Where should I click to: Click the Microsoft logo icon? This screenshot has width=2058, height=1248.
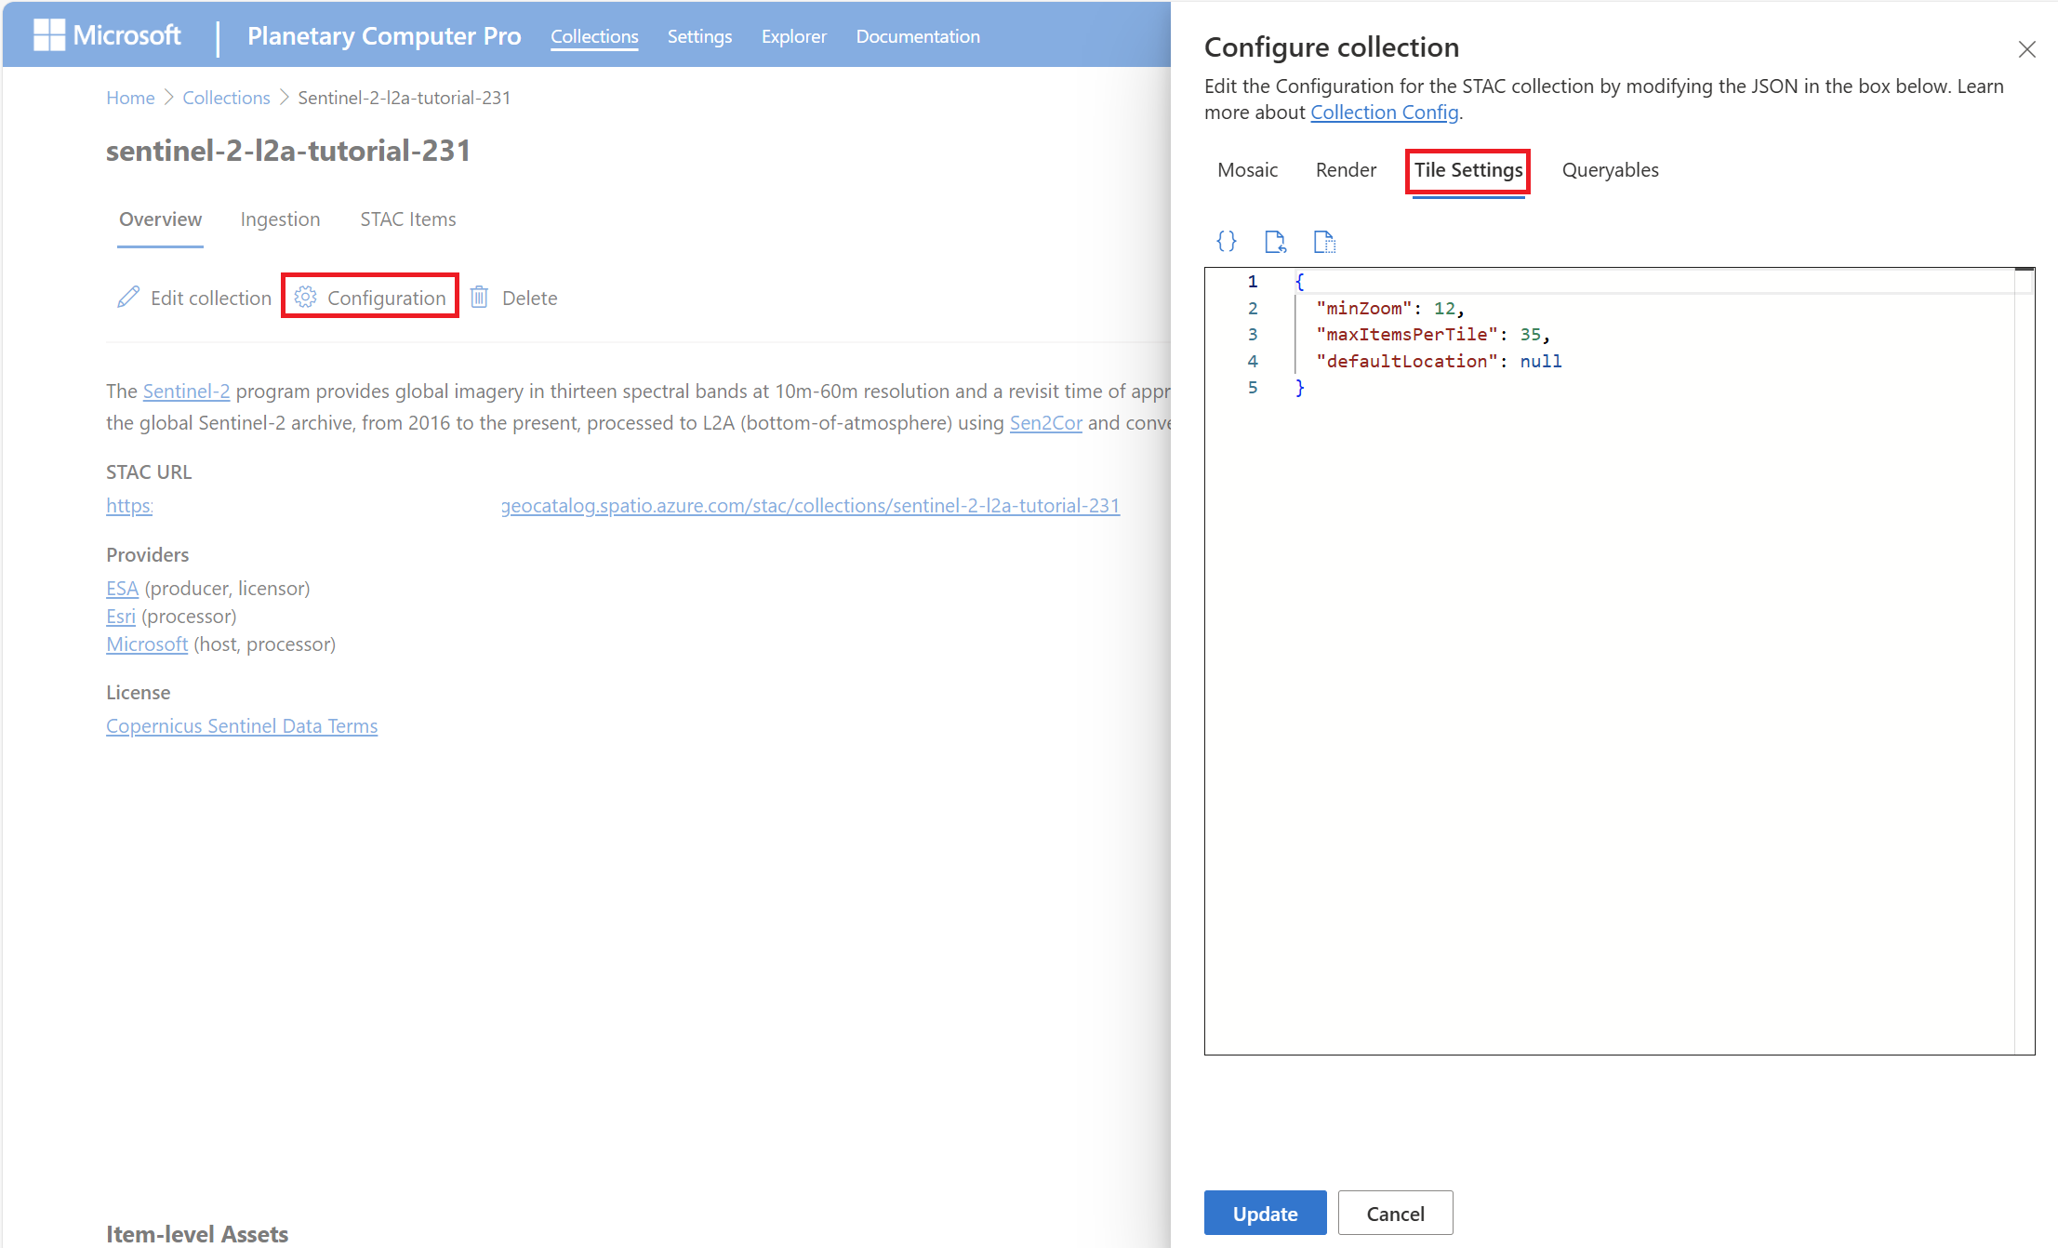pos(49,35)
